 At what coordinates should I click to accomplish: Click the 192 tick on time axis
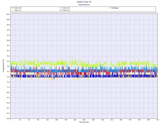[66, 120]
